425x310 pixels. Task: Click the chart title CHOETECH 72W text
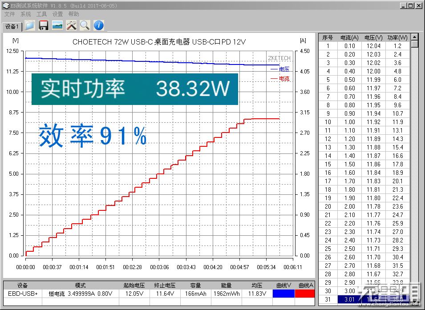coord(159,42)
